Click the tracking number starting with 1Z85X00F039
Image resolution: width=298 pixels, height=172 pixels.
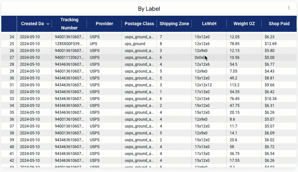[x=69, y=44]
